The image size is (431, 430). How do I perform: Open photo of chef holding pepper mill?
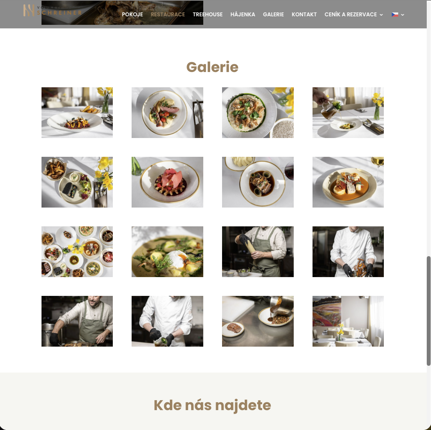click(258, 252)
